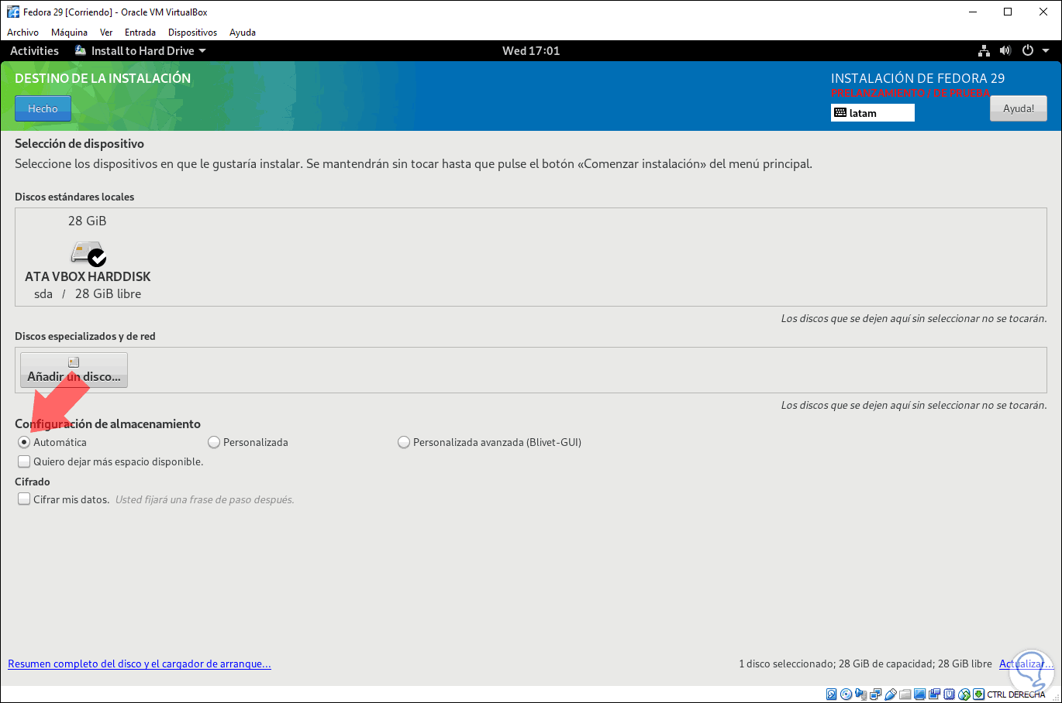The image size is (1062, 703).
Task: Click the video recording icon in VirtualBox status bar
Action: click(935, 694)
